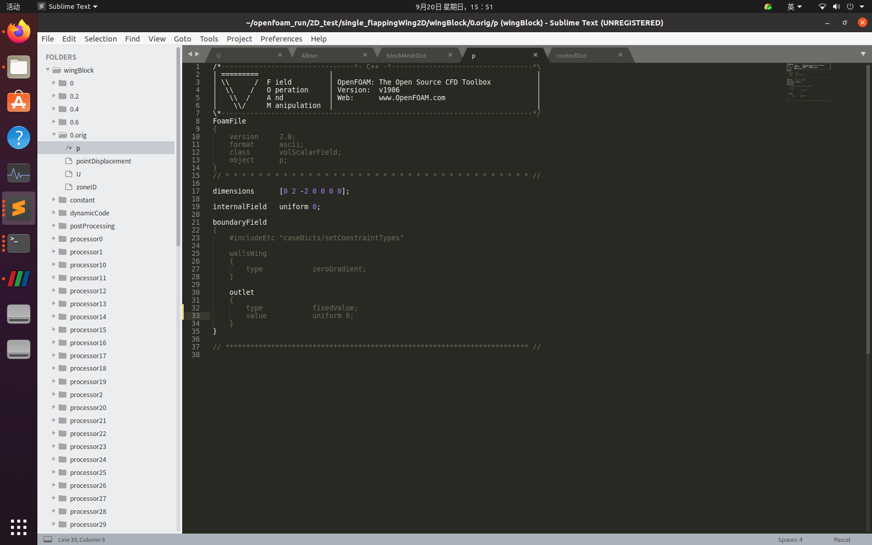Expand the postProcessing folder
This screenshot has height=545, width=872.
(54, 226)
